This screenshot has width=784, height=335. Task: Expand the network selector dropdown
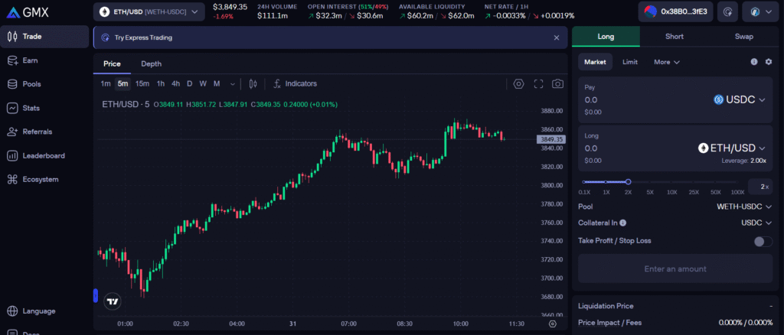[x=760, y=11]
